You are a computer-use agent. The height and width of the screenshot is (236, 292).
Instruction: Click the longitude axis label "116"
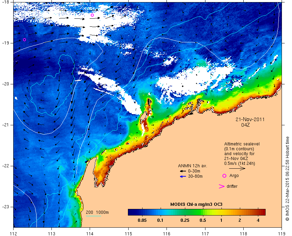tap(167, 234)
